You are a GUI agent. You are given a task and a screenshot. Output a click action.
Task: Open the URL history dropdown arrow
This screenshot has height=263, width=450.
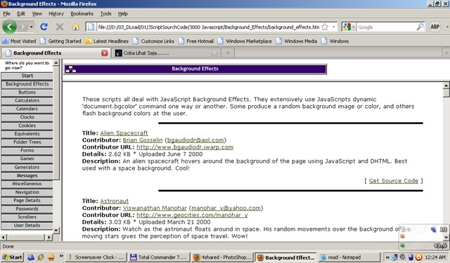click(333, 27)
